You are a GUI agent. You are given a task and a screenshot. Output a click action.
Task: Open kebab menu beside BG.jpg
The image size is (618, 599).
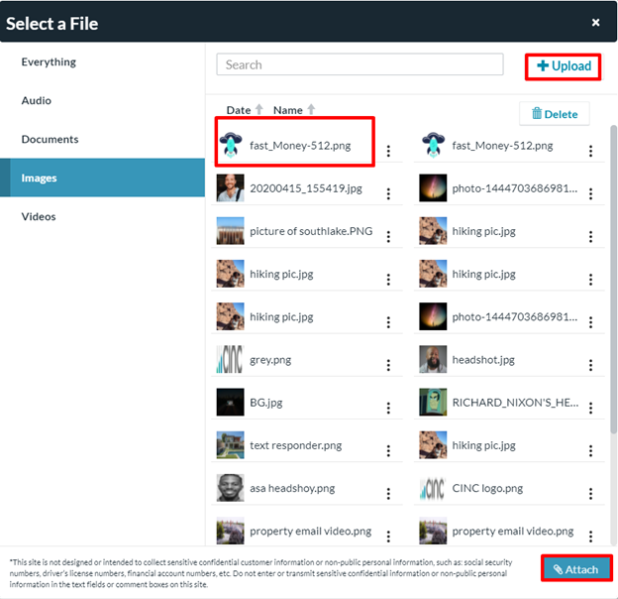point(388,408)
